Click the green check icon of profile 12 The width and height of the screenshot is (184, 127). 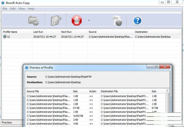5,37
